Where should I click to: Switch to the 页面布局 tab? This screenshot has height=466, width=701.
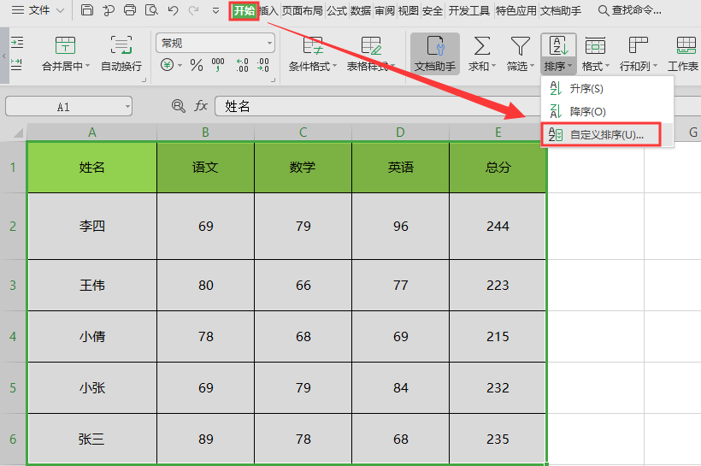pyautogui.click(x=303, y=10)
